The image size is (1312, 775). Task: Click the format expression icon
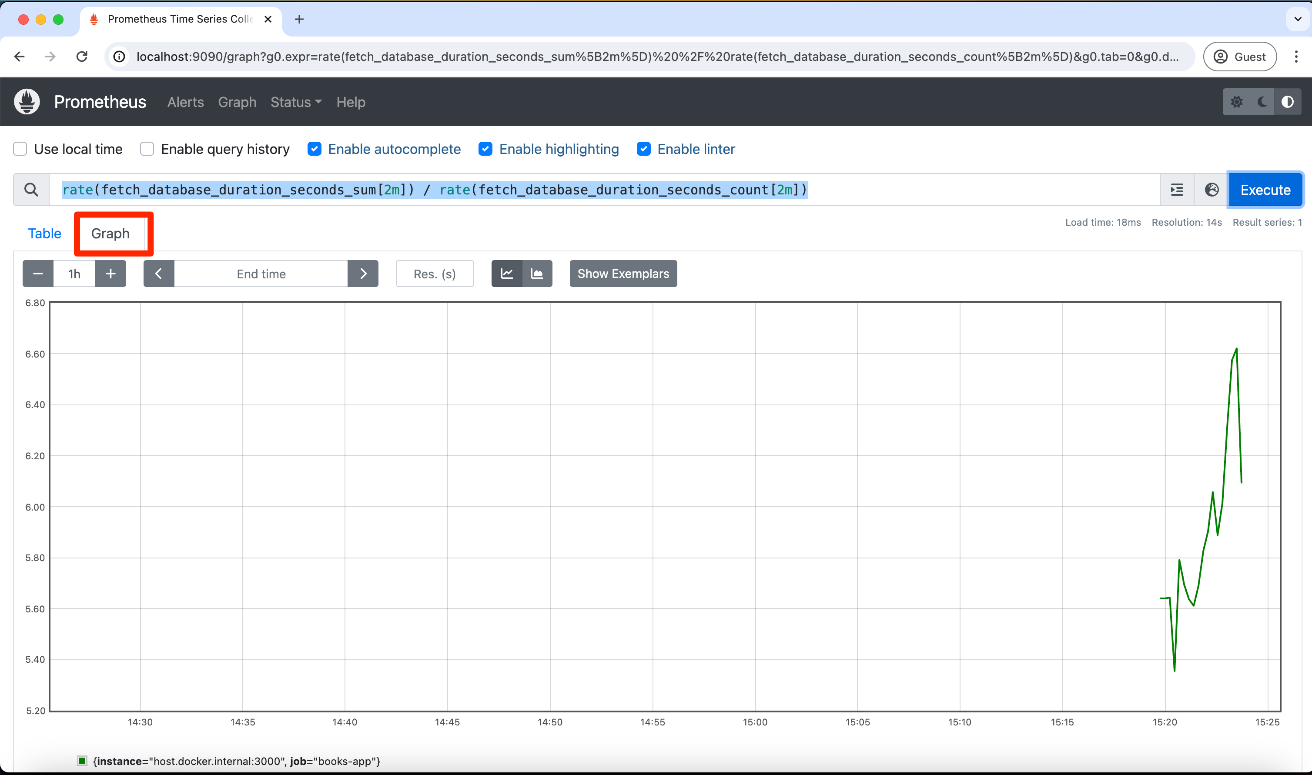(x=1177, y=190)
